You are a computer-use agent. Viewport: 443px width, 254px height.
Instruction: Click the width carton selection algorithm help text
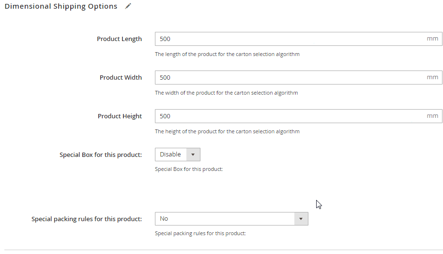point(226,93)
